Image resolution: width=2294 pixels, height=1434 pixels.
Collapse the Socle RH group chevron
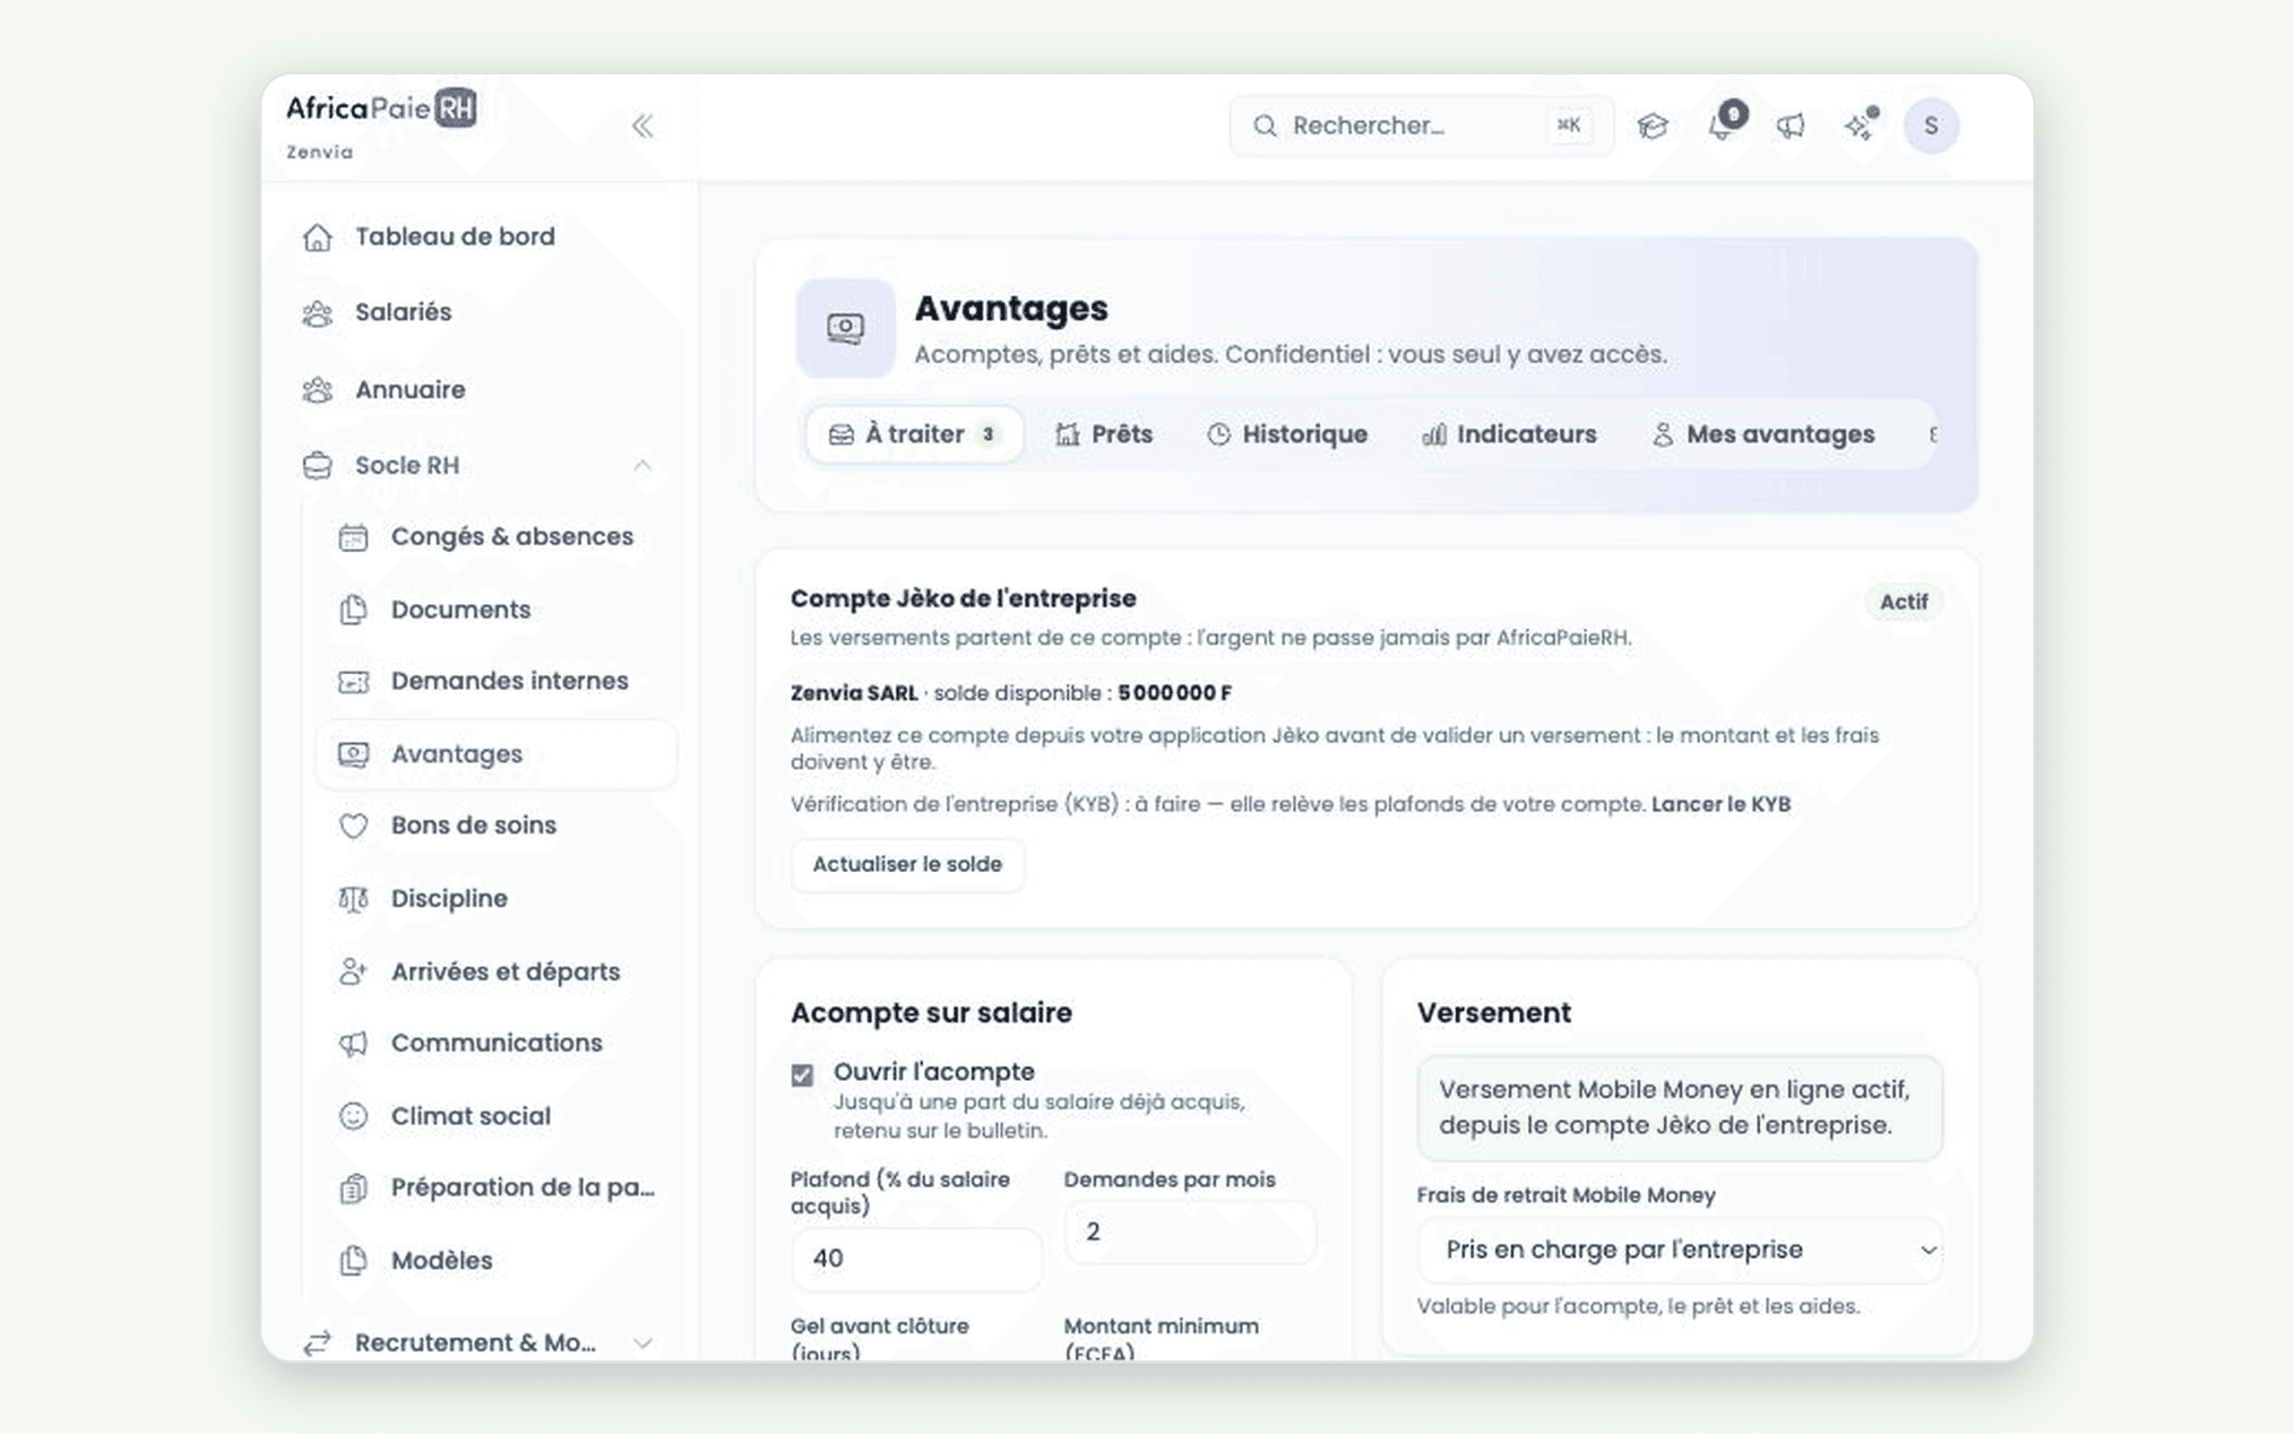[642, 466]
